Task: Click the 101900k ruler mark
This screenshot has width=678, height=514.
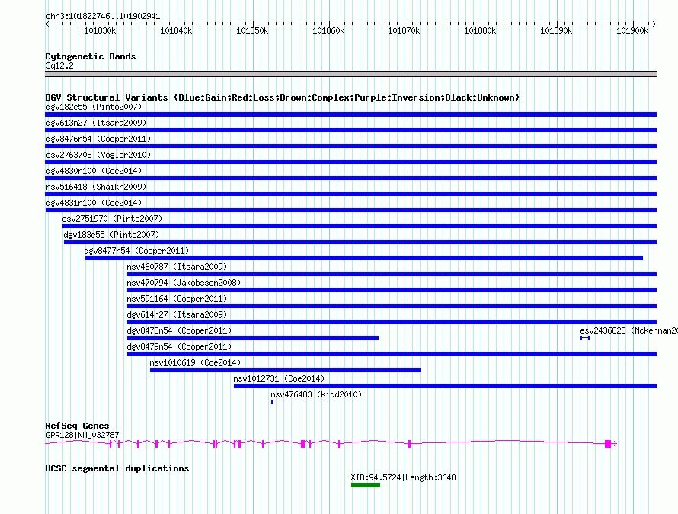Action: [632, 30]
